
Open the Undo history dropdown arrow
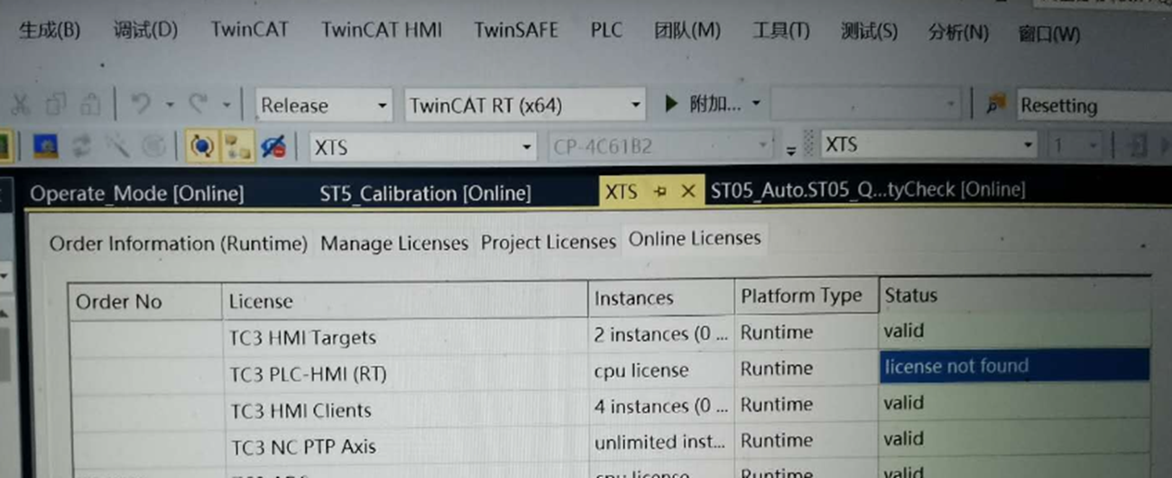click(169, 106)
